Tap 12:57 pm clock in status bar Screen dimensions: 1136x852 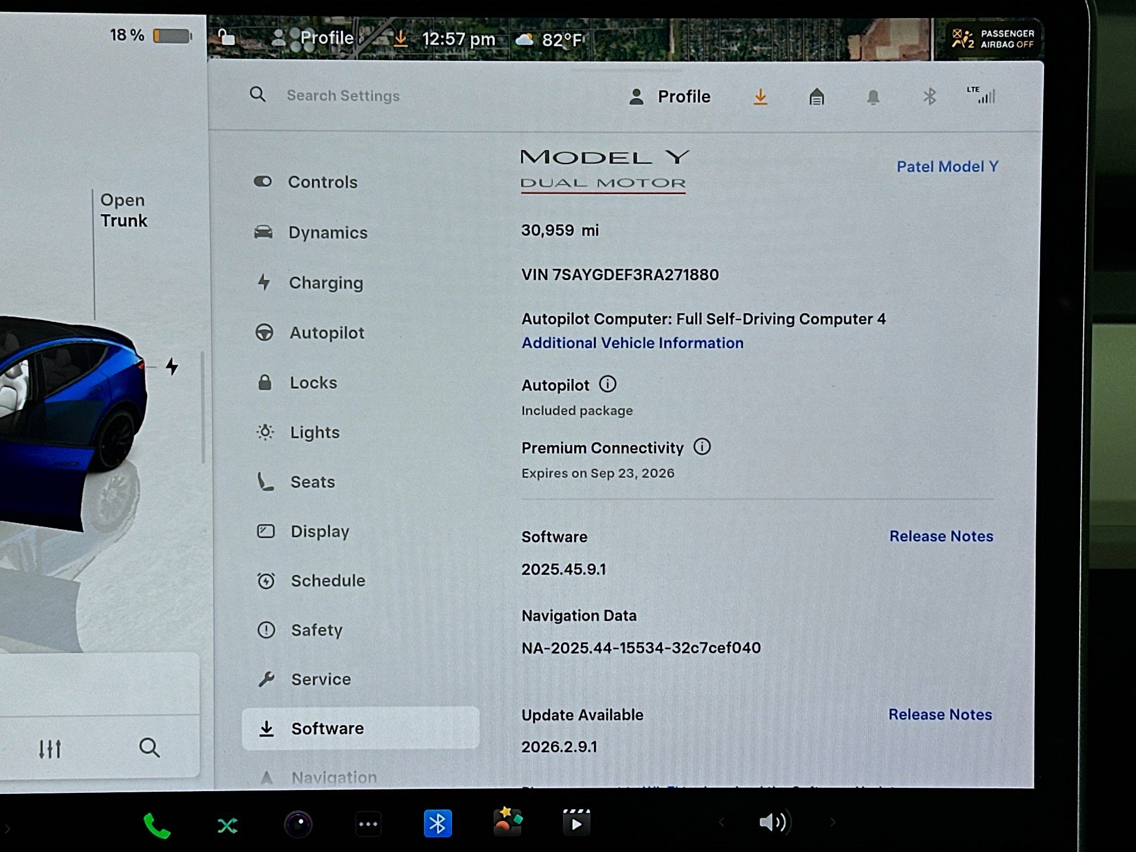coord(459,39)
